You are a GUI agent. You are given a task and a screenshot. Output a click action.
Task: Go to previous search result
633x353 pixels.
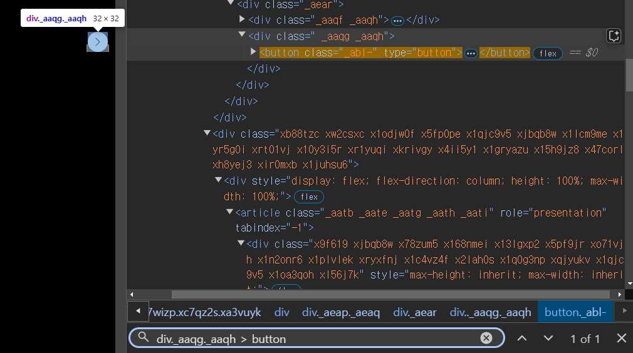pyautogui.click(x=522, y=338)
